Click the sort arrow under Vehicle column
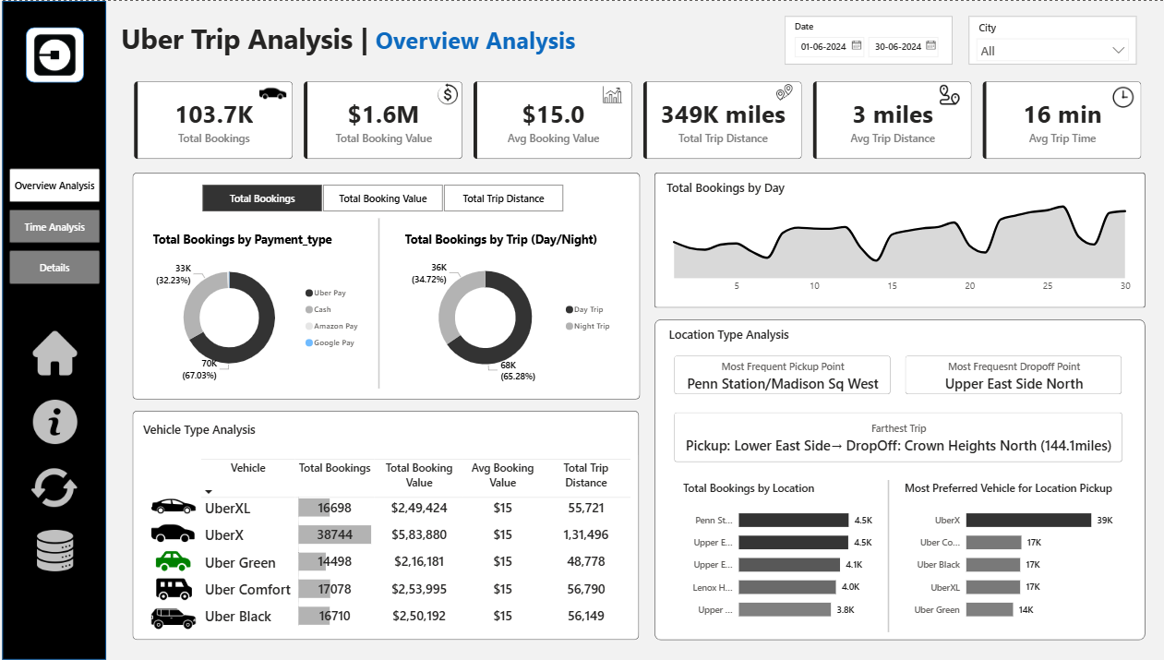Viewport: 1164px width, 660px height. (209, 492)
